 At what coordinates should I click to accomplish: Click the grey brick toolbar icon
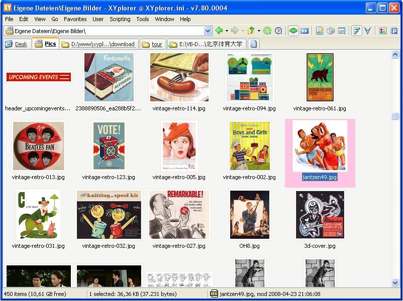(x=331, y=31)
